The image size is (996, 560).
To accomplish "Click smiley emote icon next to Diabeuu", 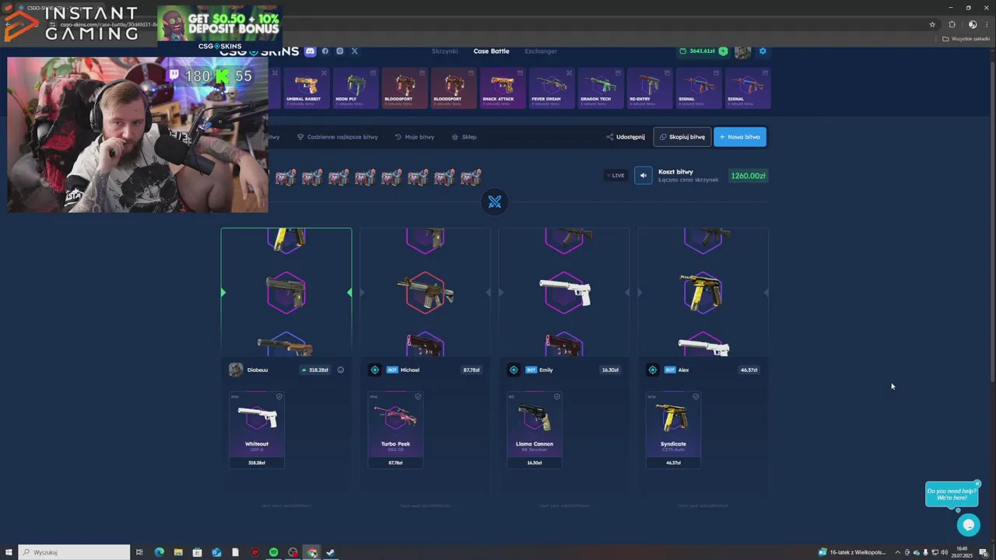I will (341, 370).
